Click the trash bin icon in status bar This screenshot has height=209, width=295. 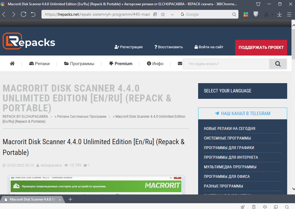(x=254, y=207)
